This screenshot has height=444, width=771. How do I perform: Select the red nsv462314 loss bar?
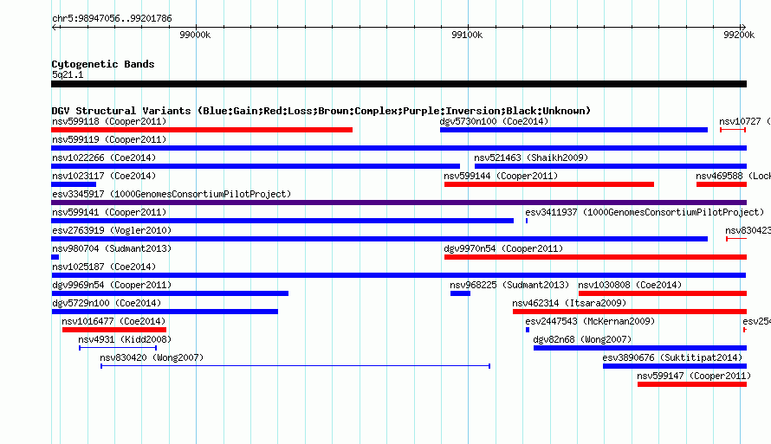click(x=630, y=312)
